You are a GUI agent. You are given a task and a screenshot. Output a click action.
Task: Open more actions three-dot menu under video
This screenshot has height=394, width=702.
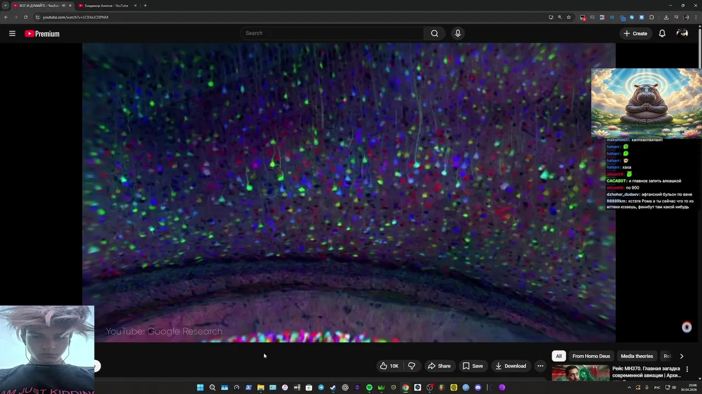[540, 366]
